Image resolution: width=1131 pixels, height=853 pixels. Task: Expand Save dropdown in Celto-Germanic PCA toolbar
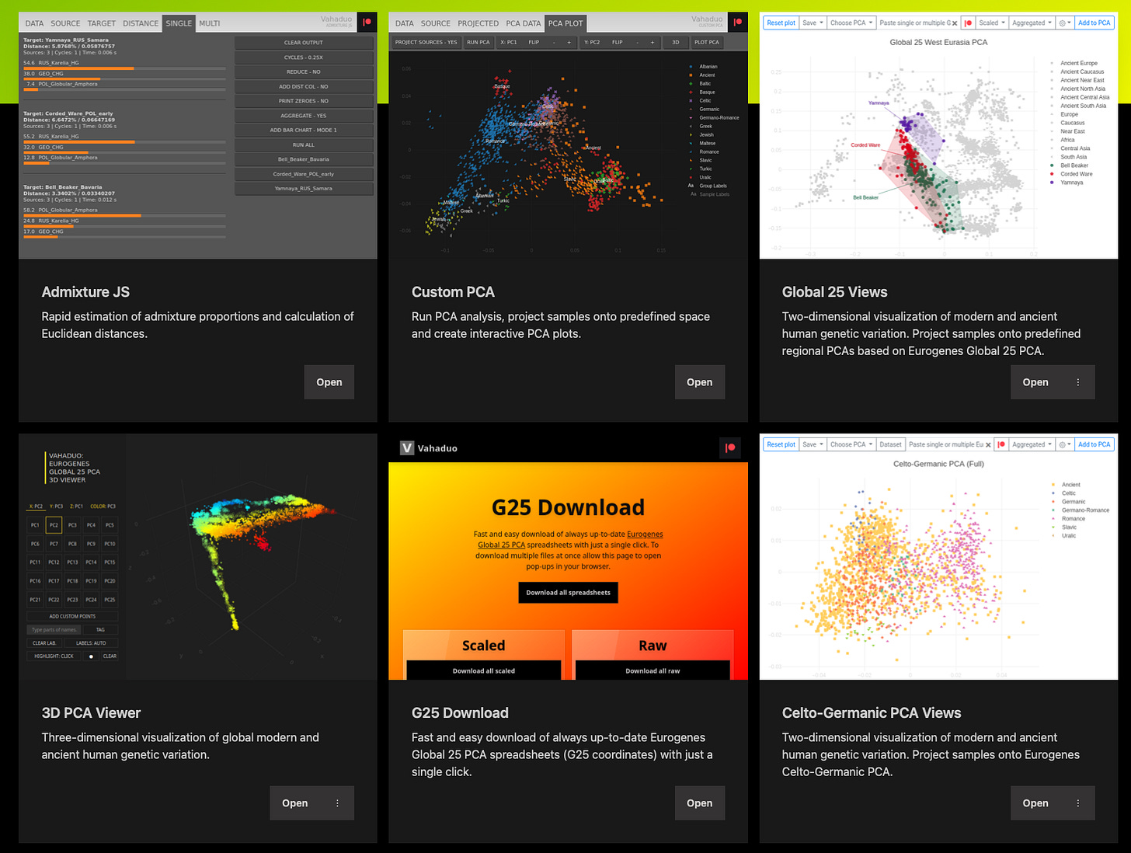[x=813, y=444]
